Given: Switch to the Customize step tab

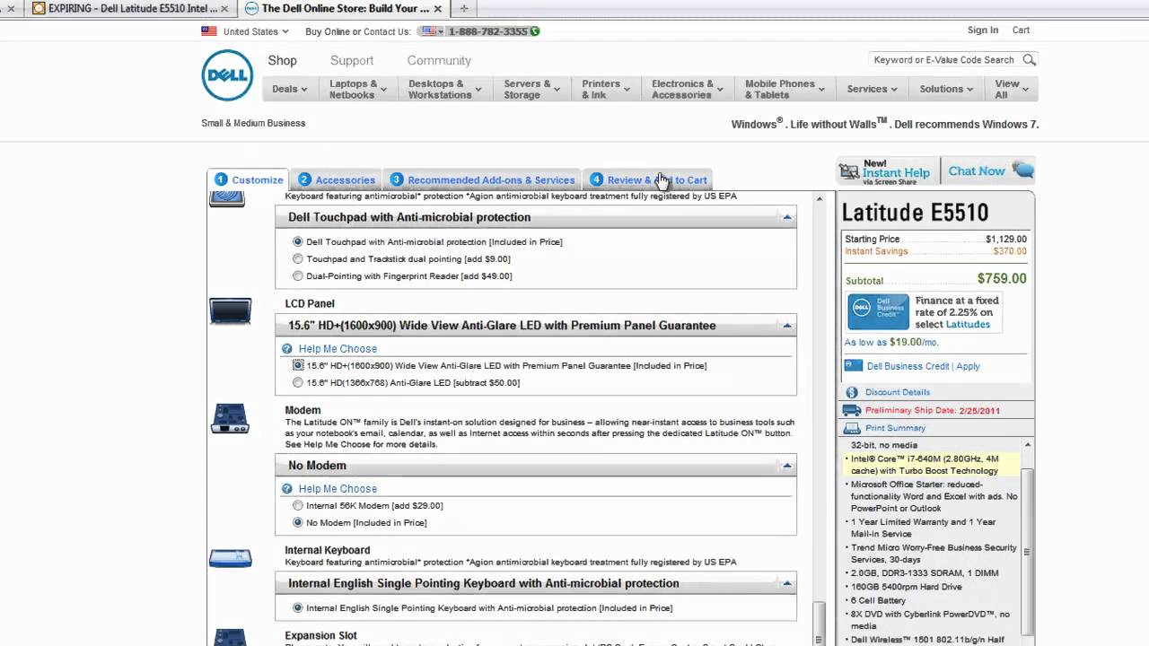Looking at the screenshot, I should pos(249,179).
